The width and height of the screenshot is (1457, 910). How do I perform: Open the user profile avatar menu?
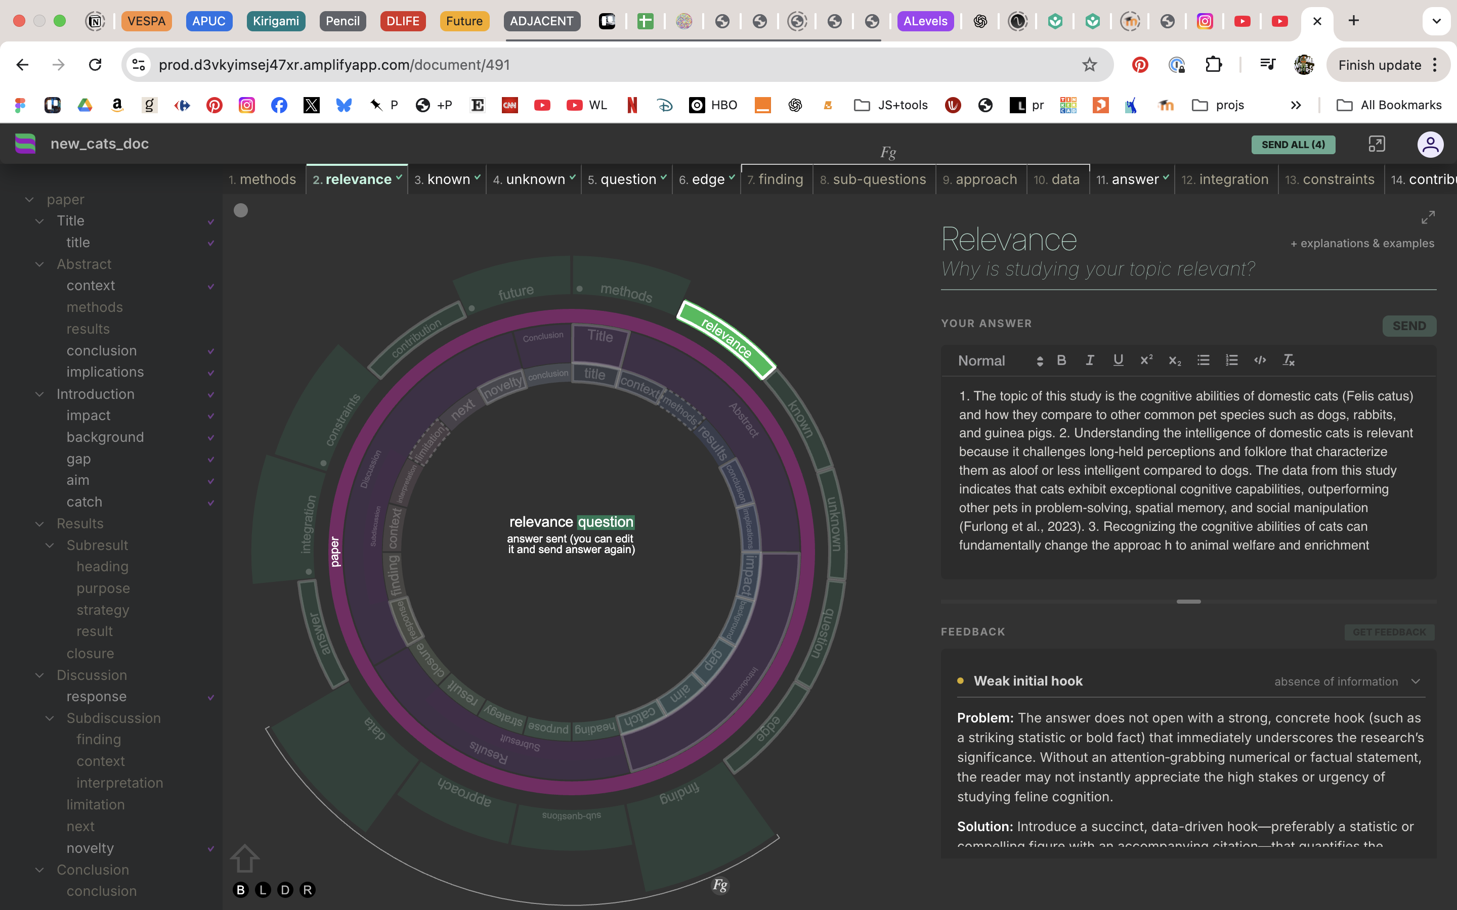coord(1430,145)
